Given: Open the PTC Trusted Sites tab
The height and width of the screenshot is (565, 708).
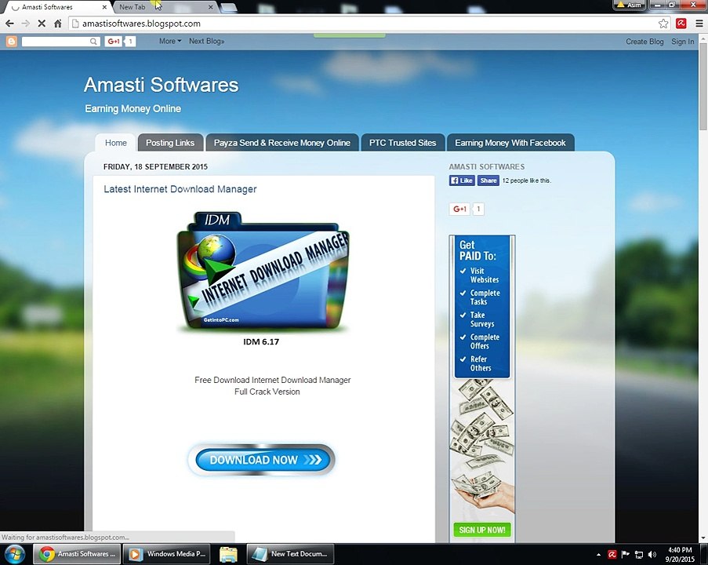Looking at the screenshot, I should click(x=402, y=143).
